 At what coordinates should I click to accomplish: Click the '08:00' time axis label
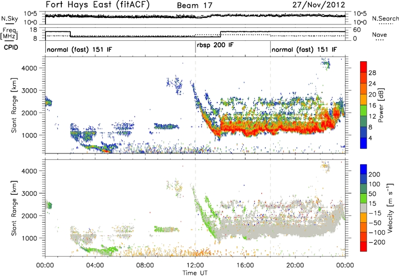pyautogui.click(x=145, y=266)
